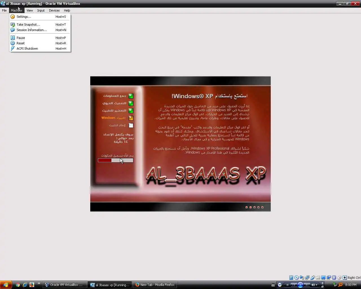This screenshot has width=361, height=289.
Task: Click the CPU chip features indicator
Action: point(334,278)
